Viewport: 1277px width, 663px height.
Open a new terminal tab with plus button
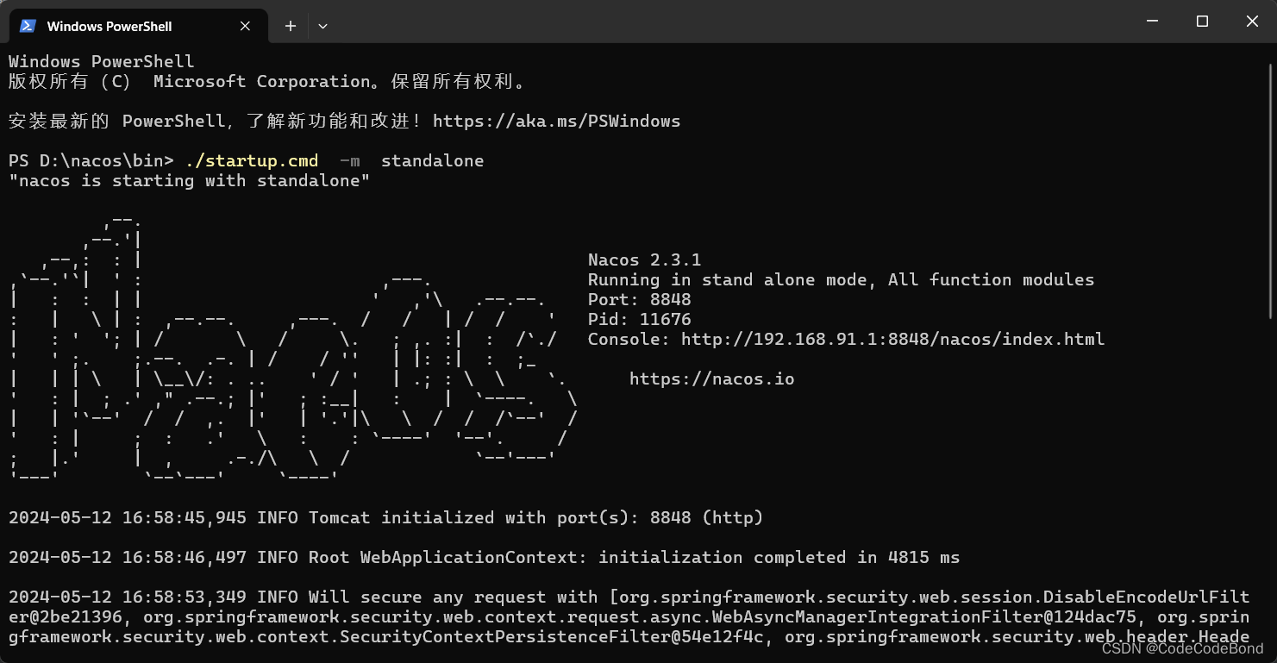(x=290, y=26)
